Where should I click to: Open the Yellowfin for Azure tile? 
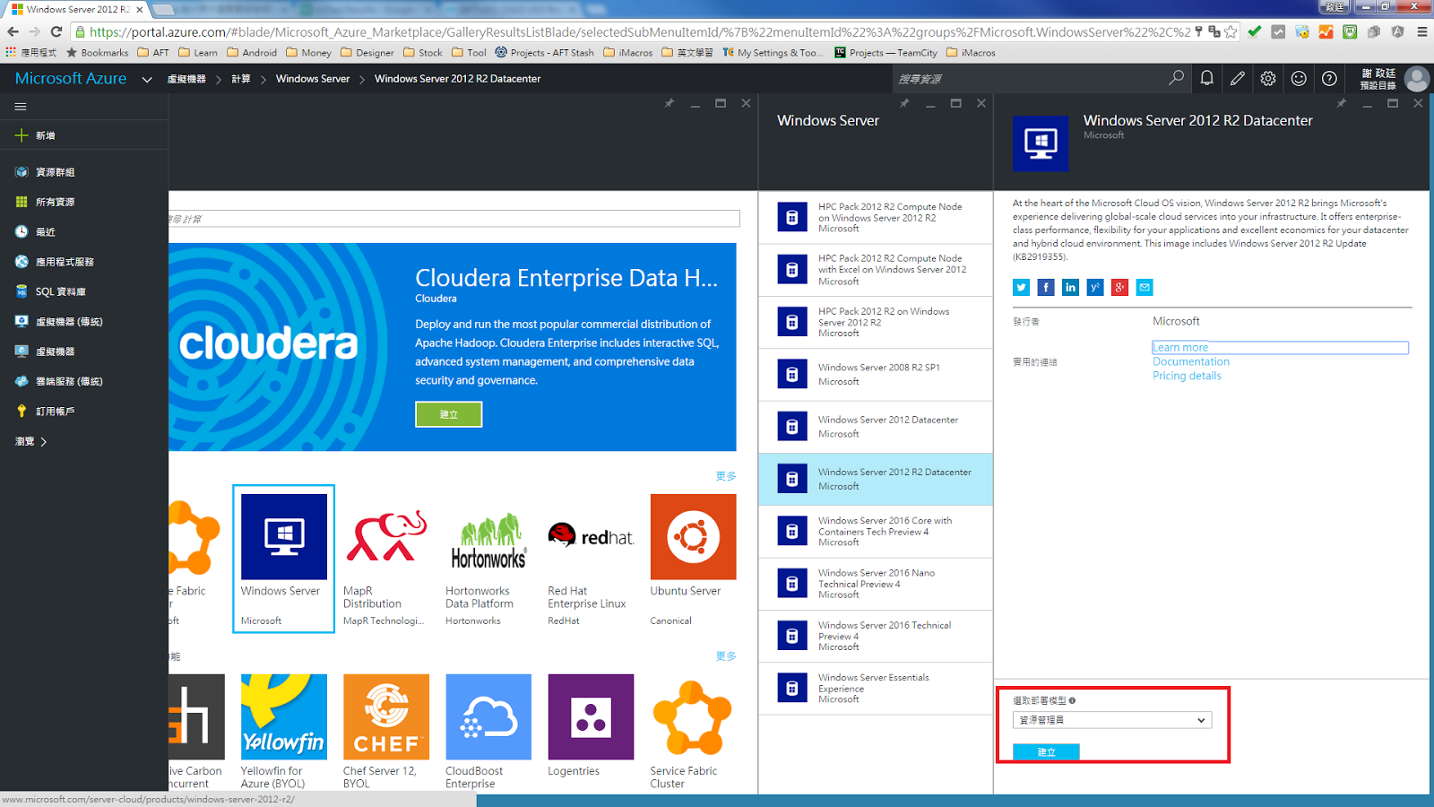tap(283, 732)
